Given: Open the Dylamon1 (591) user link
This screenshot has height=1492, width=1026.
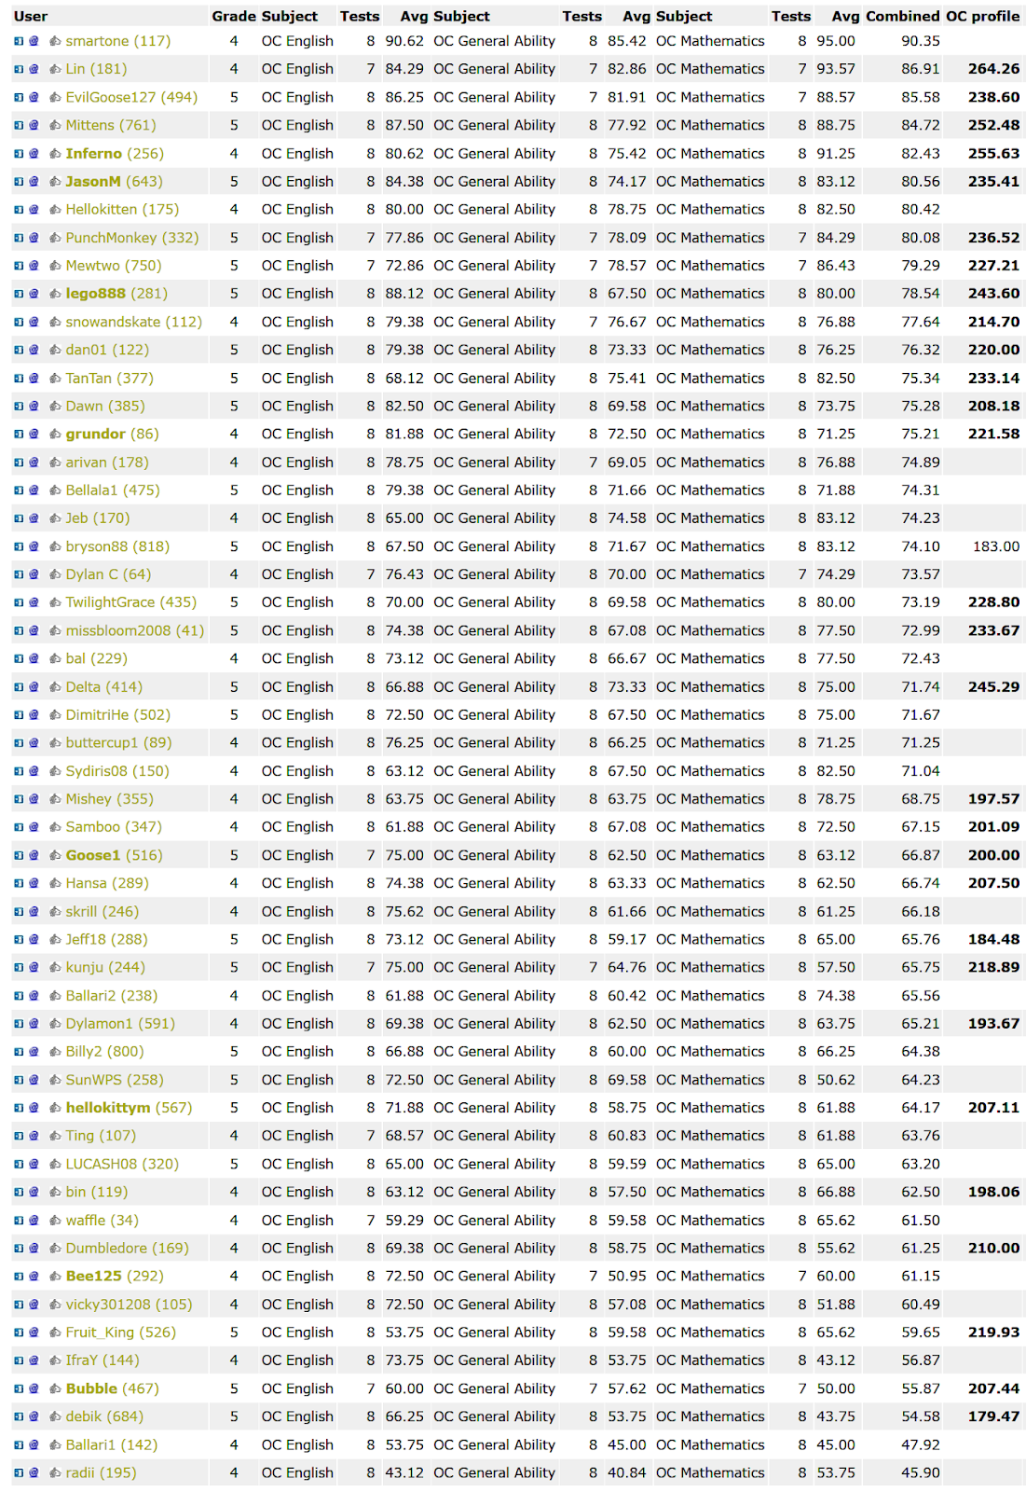Looking at the screenshot, I should (120, 1024).
